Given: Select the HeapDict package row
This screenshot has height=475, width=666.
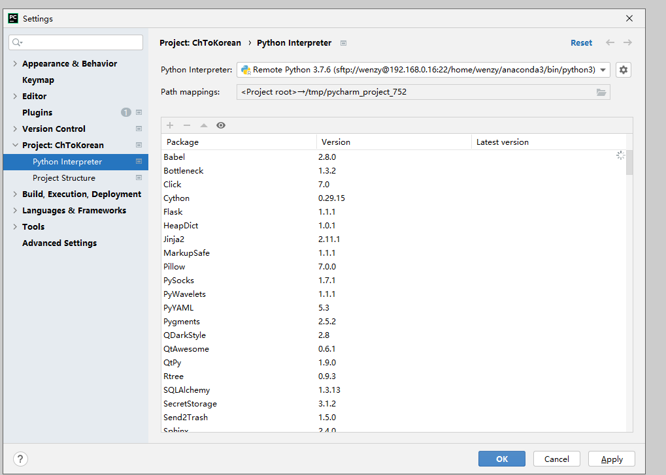Looking at the screenshot, I should point(393,226).
